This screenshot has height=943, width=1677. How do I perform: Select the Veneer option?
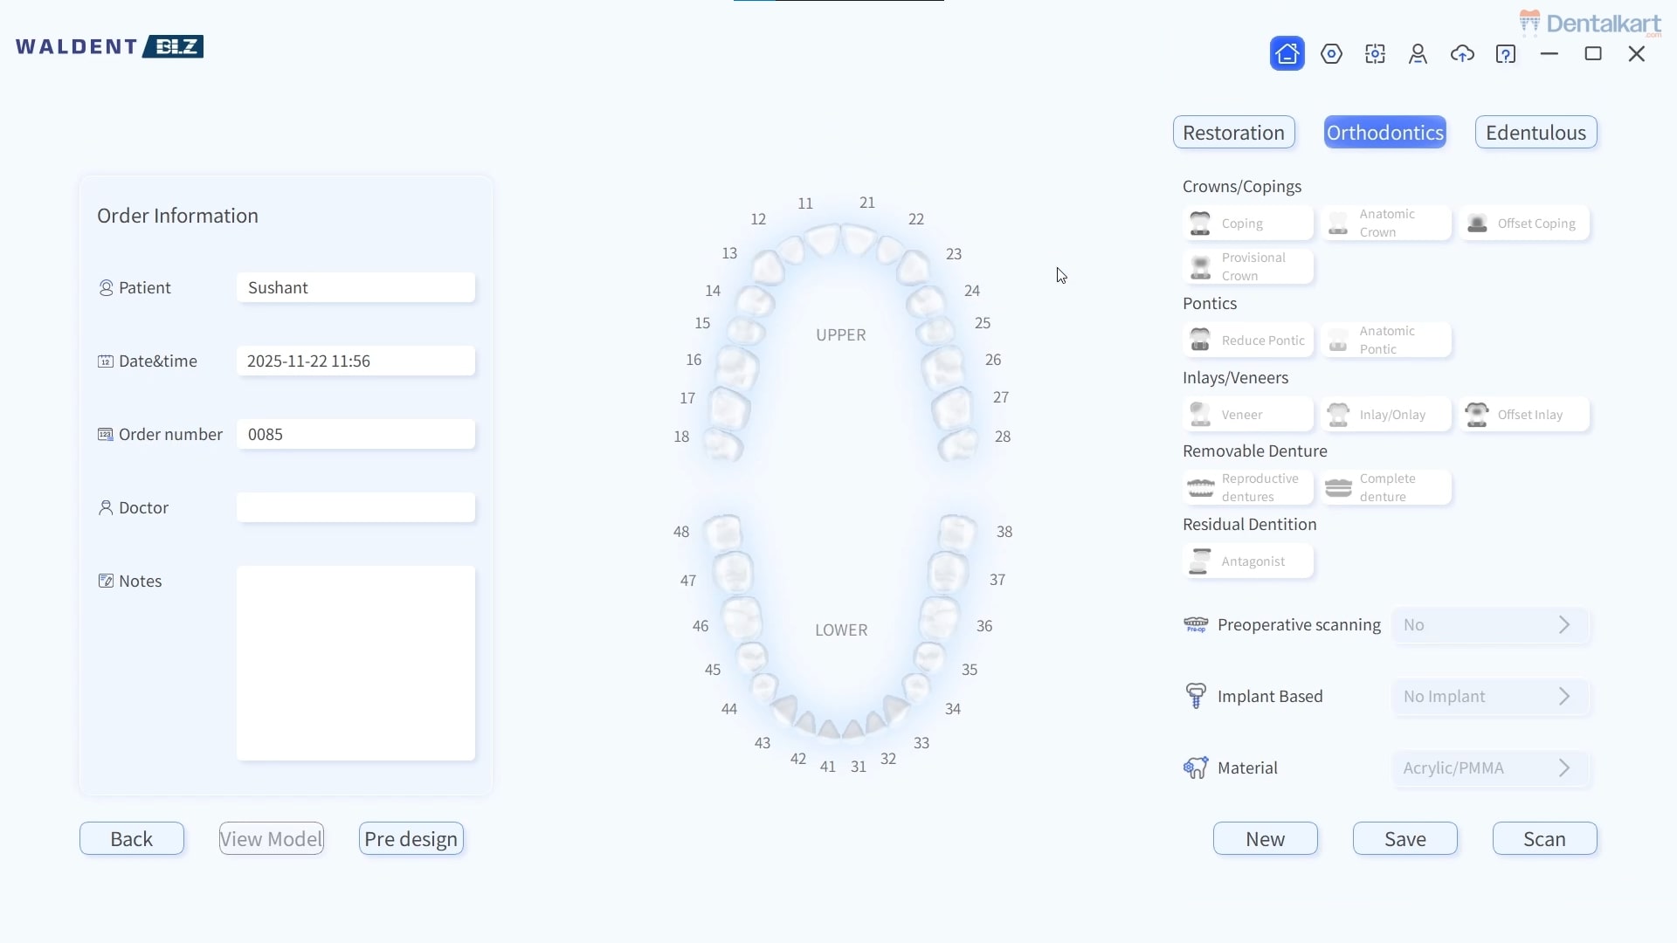click(1247, 415)
